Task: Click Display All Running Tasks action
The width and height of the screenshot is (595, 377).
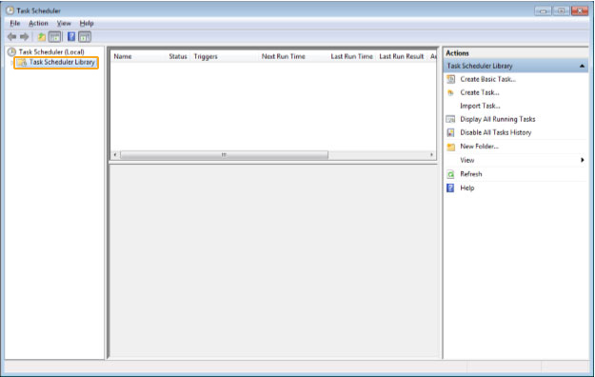Action: (x=498, y=119)
